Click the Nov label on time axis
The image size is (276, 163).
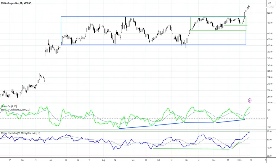pos(187,160)
